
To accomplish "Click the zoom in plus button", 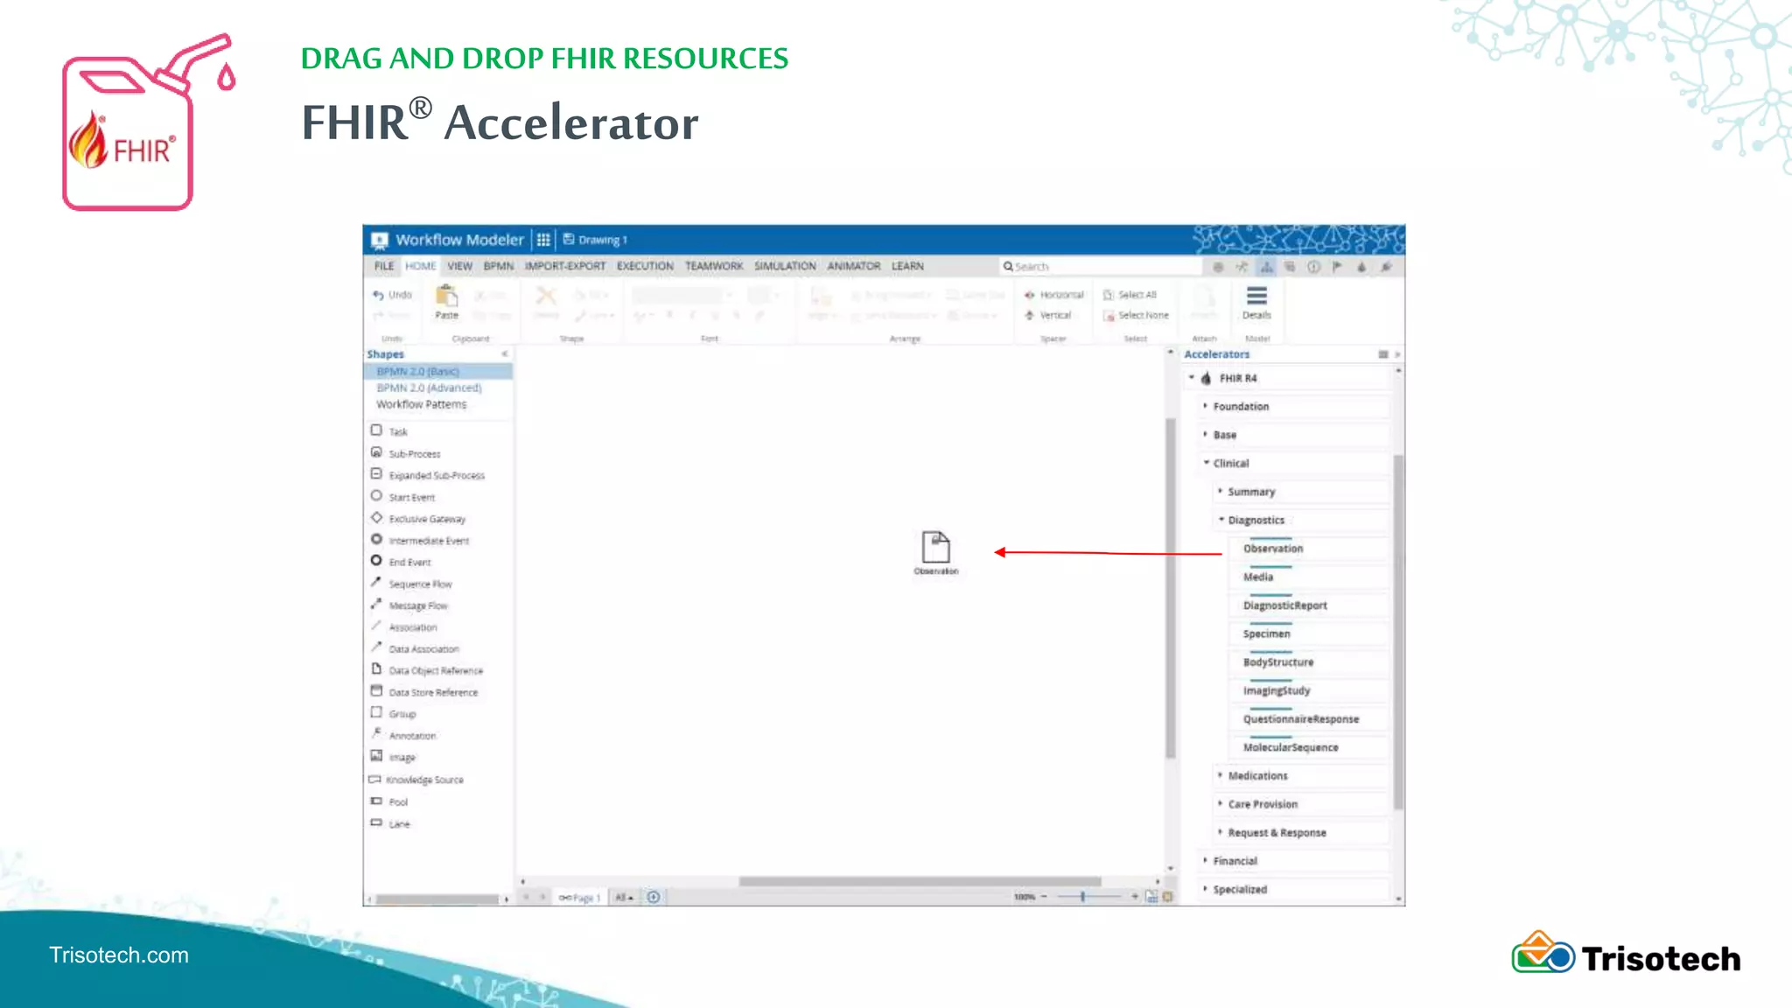I will coord(1135,897).
